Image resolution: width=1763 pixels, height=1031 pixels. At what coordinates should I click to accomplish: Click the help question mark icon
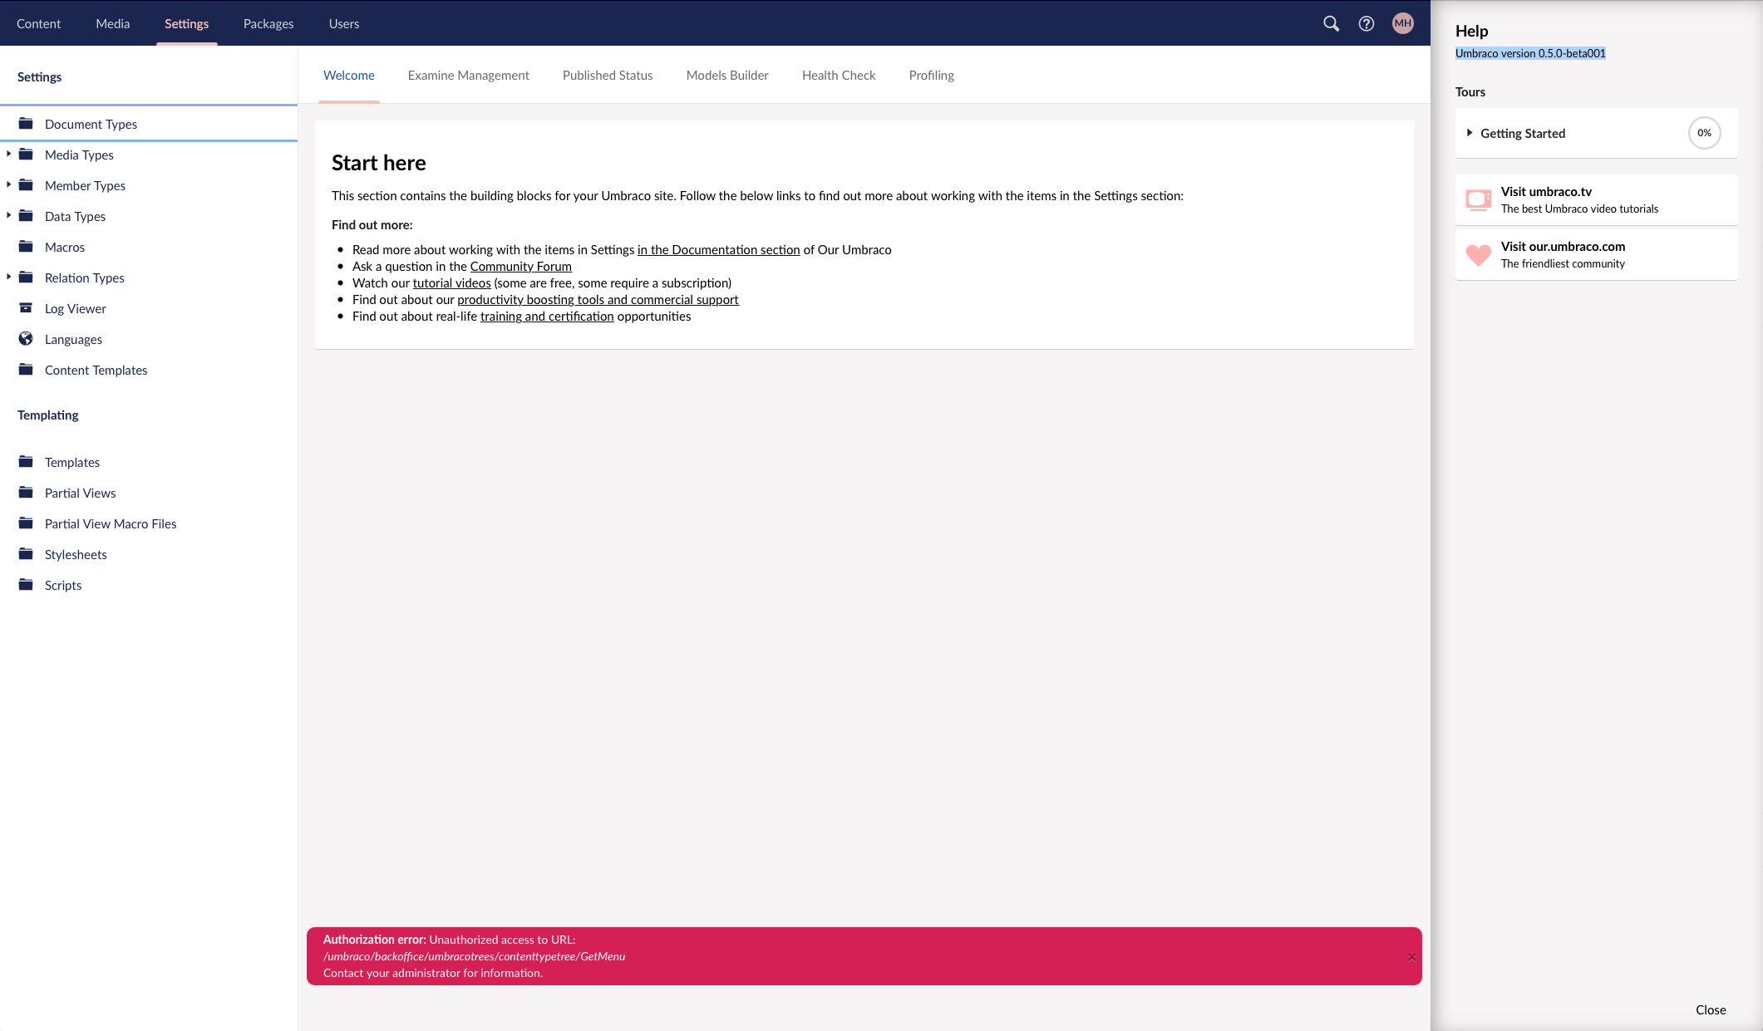pos(1367,23)
